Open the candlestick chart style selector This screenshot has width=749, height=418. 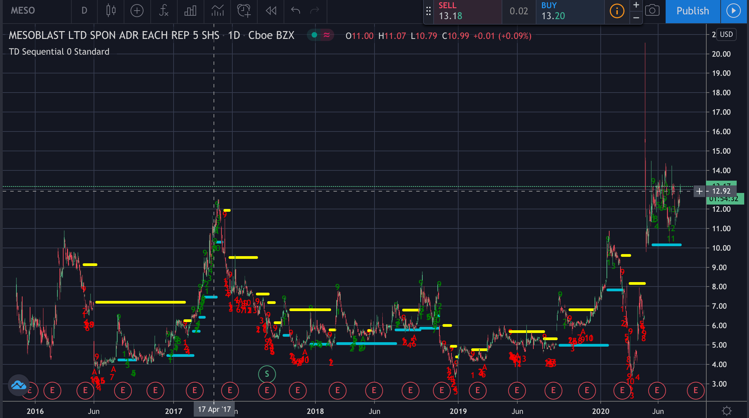click(x=111, y=11)
